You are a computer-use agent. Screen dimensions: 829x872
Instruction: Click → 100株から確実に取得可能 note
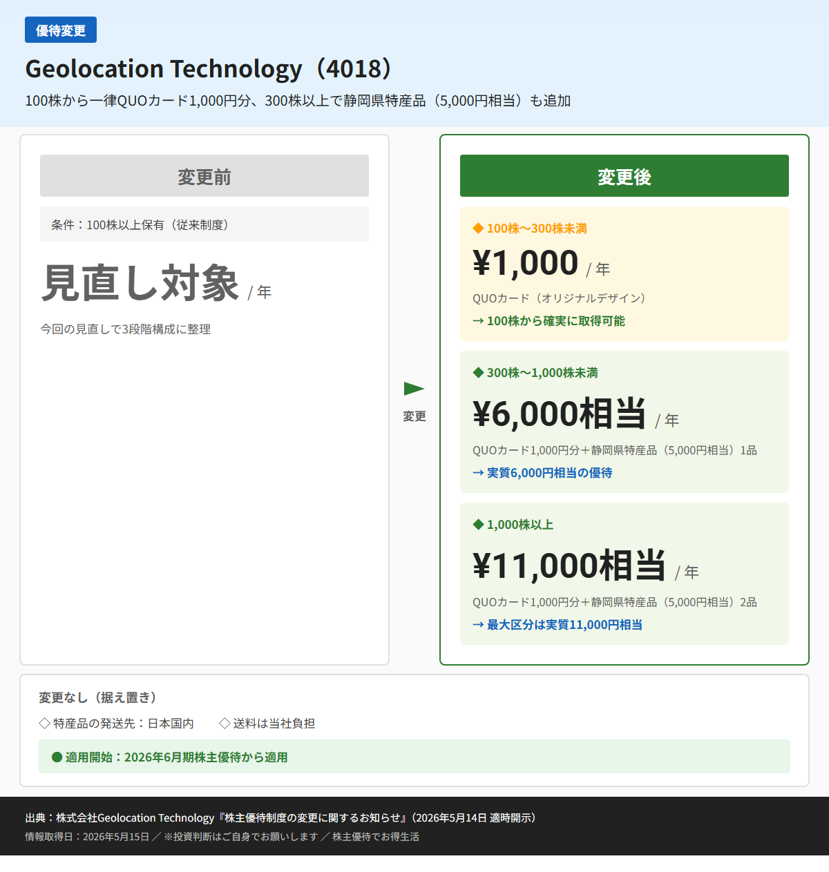[549, 321]
